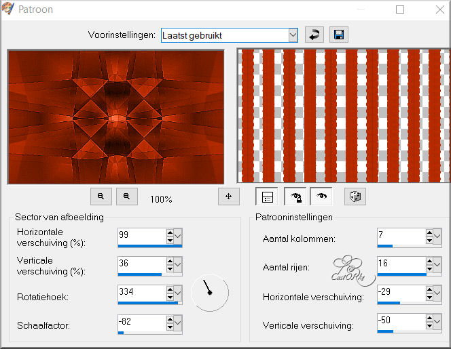Click the Aantal kolommen field showing 7

[x=401, y=237]
